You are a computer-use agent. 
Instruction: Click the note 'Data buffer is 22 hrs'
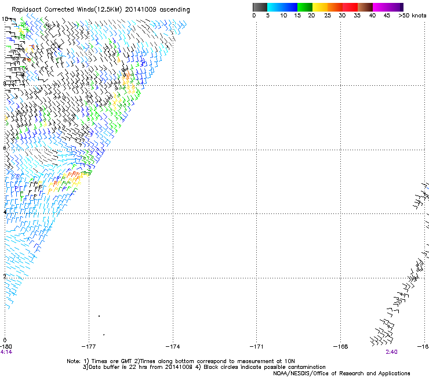click(118, 367)
